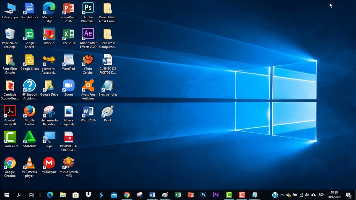Select the Google Slides desktop shortcut
Image resolution: width=356 pixels, height=200 pixels.
[29, 62]
